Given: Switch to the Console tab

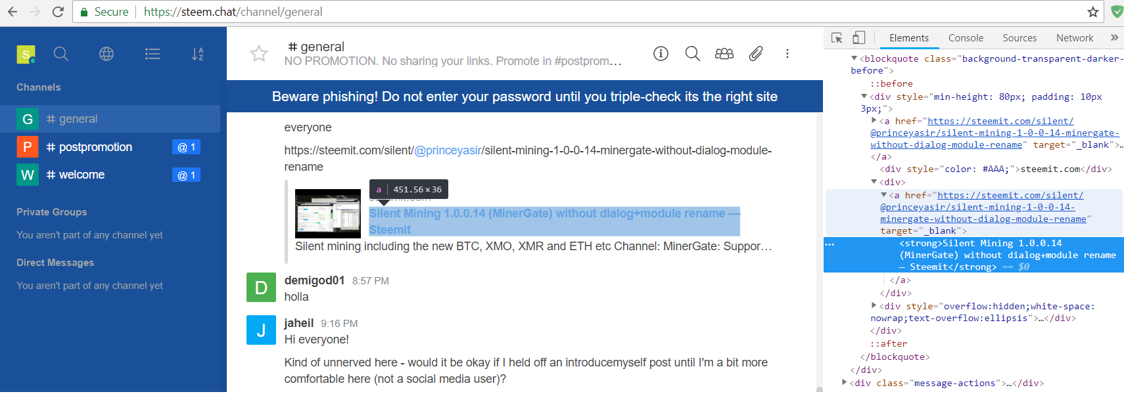Looking at the screenshot, I should coord(966,38).
